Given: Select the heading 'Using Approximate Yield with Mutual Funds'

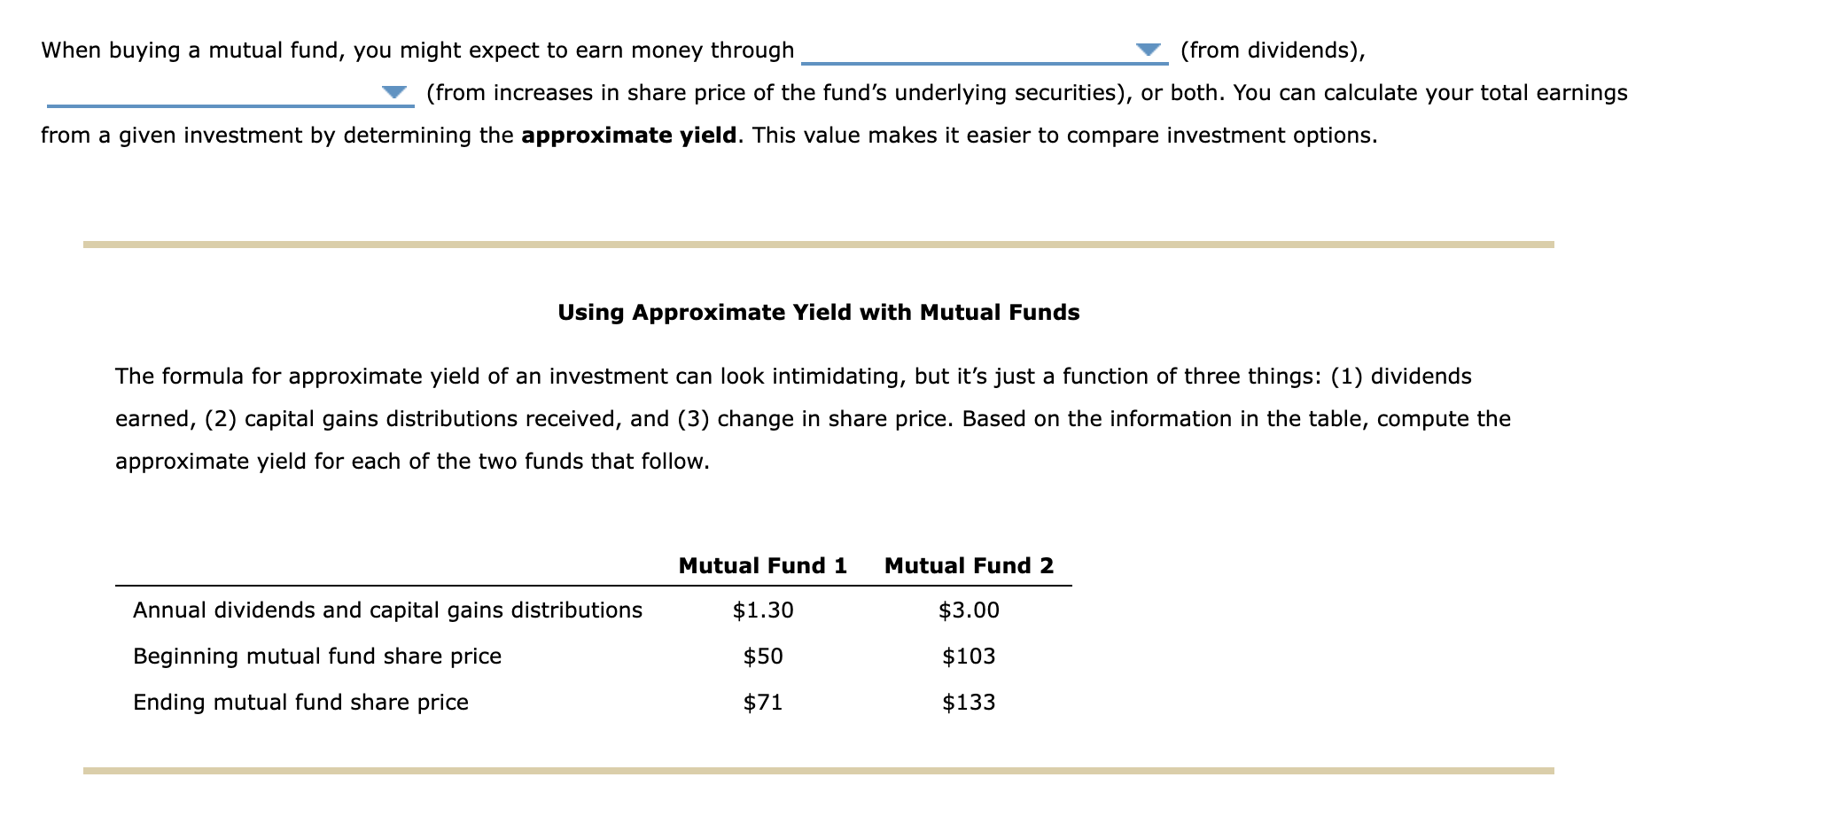Looking at the screenshot, I should (x=818, y=311).
